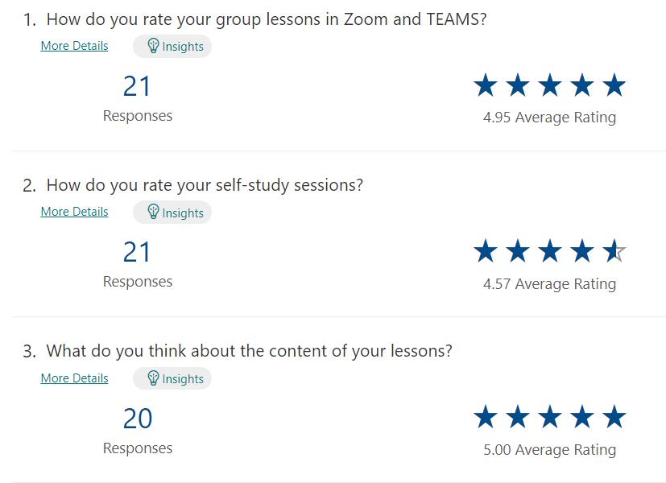Click the half-filled fifth star in question 2
The height and width of the screenshot is (483, 666).
tap(614, 251)
